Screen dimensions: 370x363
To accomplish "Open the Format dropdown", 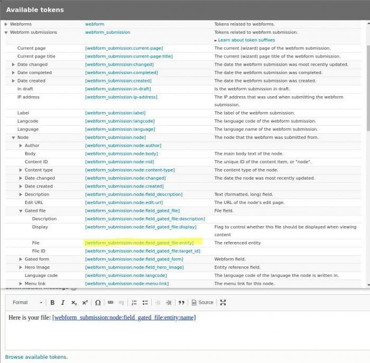I will pos(27,302).
